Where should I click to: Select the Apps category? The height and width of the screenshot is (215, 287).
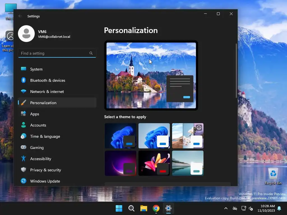coord(57,114)
